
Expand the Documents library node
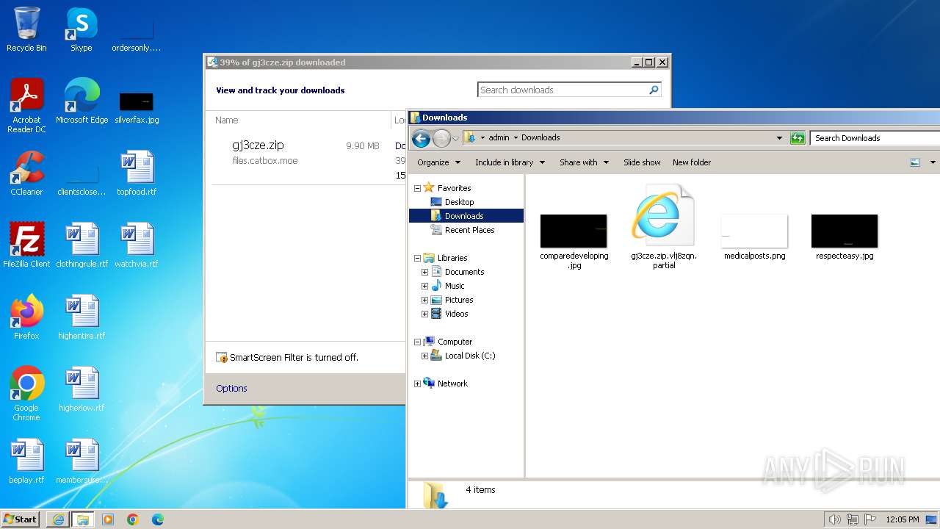coord(424,272)
